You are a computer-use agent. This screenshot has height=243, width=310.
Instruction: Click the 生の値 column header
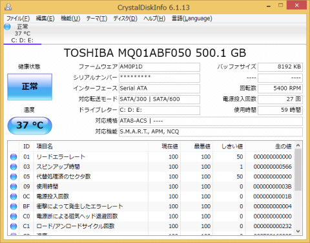[x=270, y=147]
